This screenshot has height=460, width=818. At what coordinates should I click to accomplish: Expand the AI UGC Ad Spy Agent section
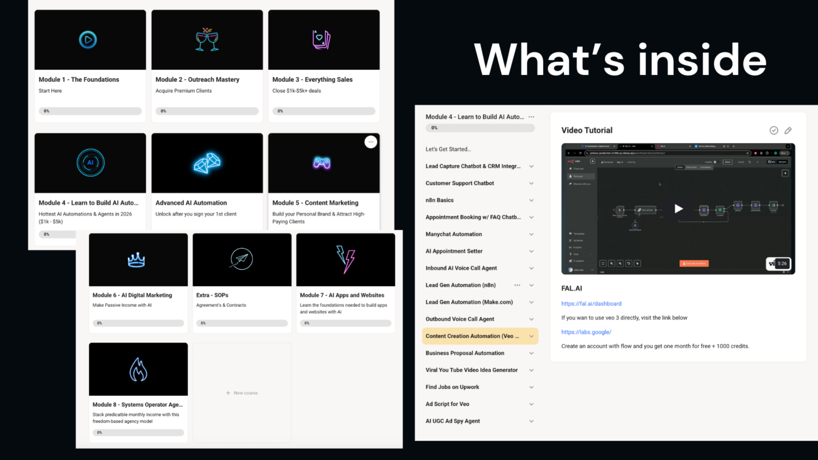click(x=531, y=421)
